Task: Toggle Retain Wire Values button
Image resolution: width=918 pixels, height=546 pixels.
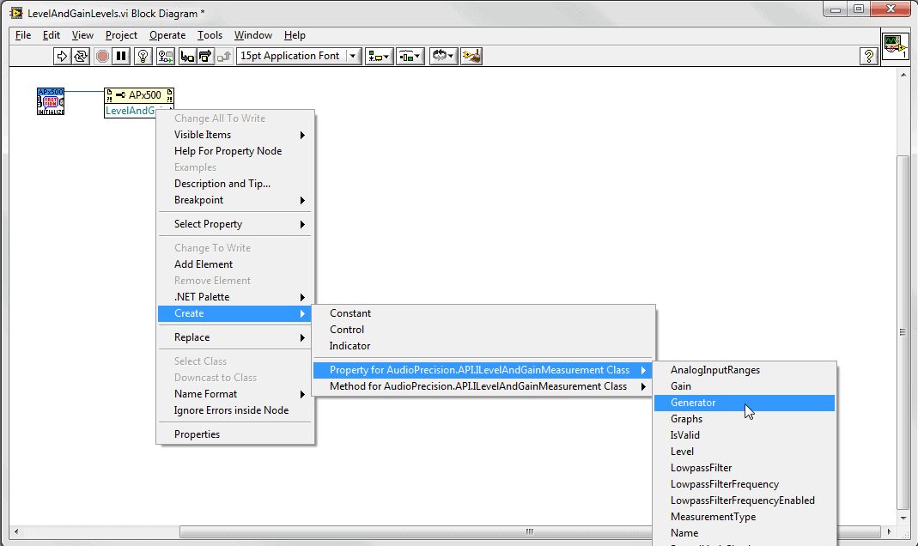Action: pyautogui.click(x=166, y=56)
